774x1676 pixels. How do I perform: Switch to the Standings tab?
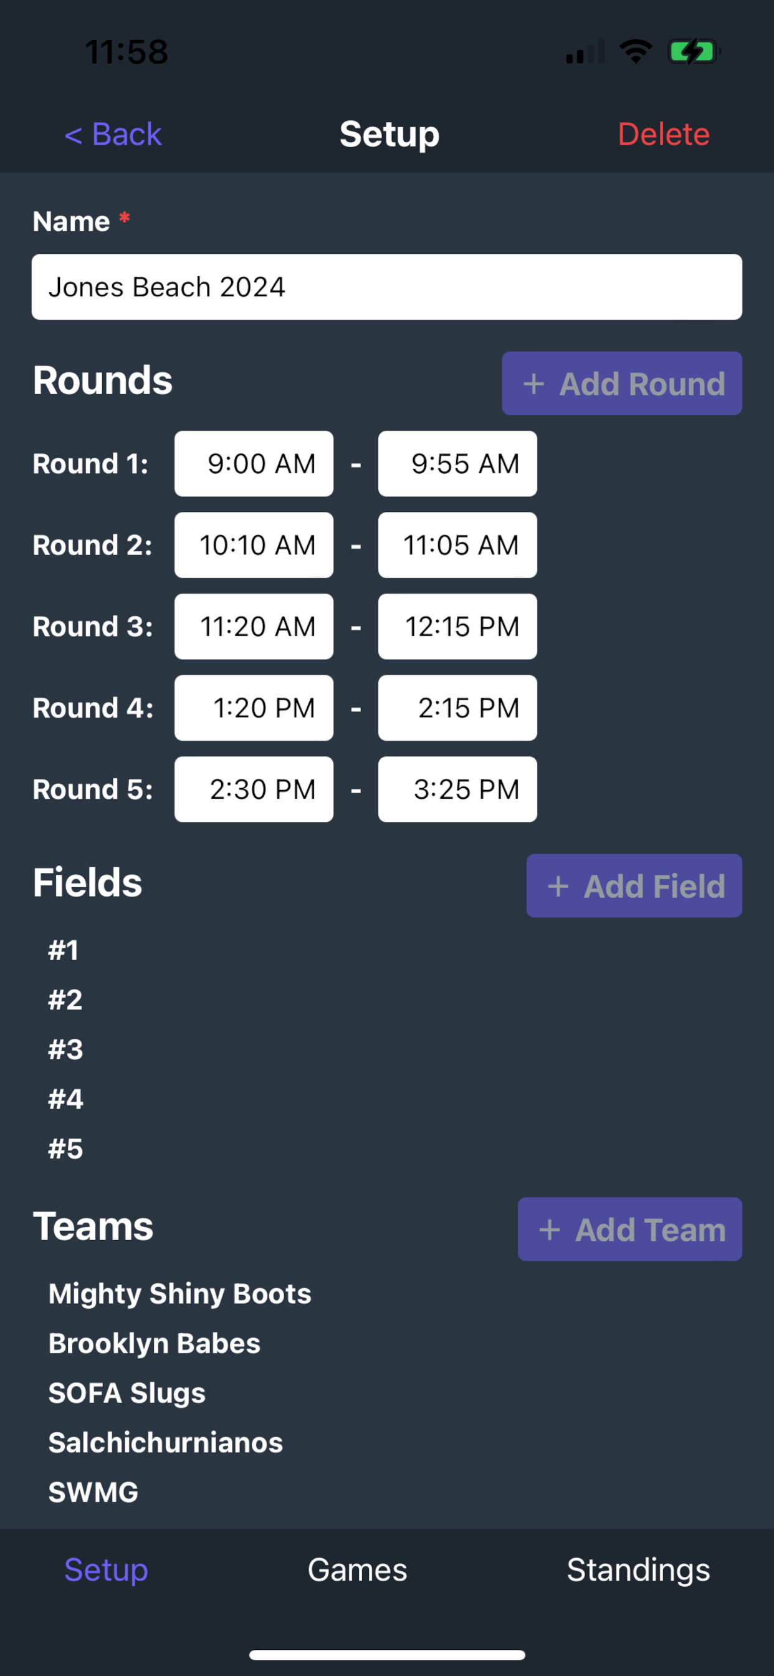coord(638,1570)
